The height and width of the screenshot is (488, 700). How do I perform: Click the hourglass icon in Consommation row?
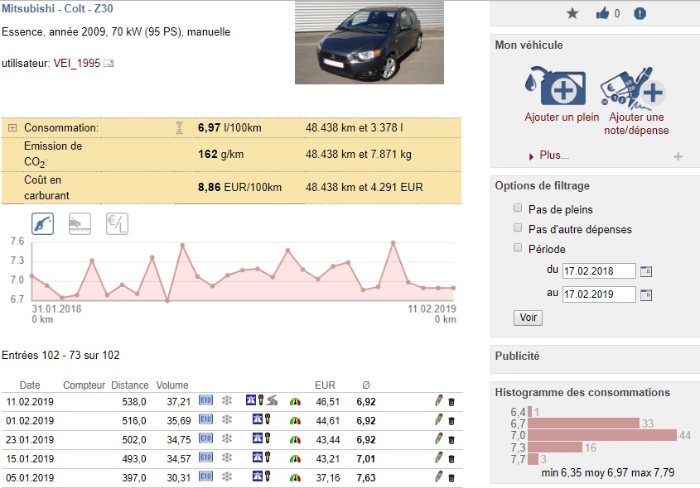coord(179,128)
